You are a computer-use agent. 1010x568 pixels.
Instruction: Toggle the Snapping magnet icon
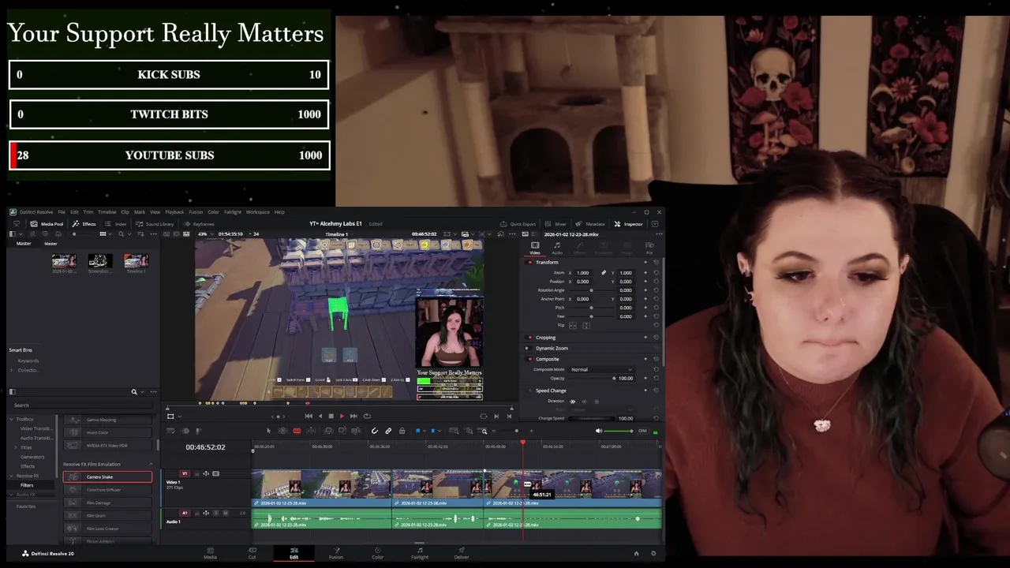[x=375, y=431]
